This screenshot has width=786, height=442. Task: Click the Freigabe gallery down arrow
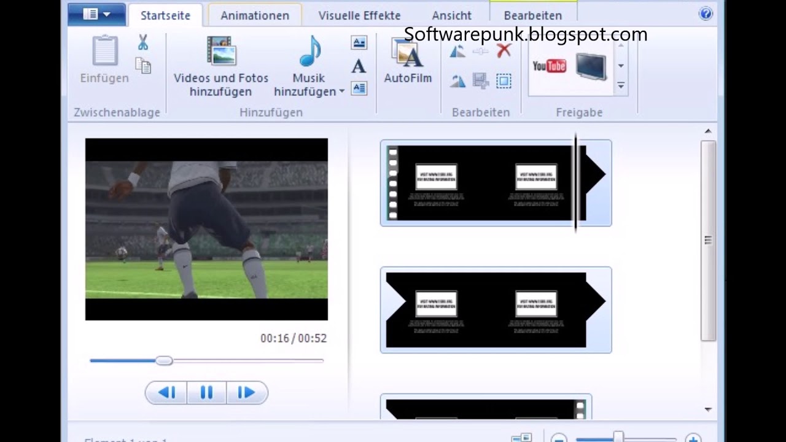[x=621, y=66]
